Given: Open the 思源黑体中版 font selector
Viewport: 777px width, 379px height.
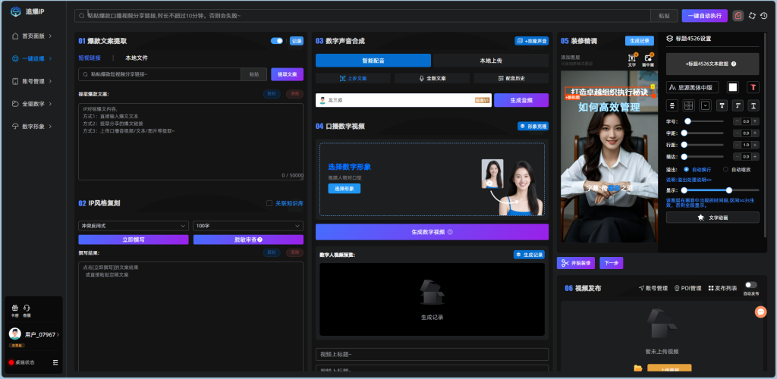Looking at the screenshot, I should coord(692,87).
